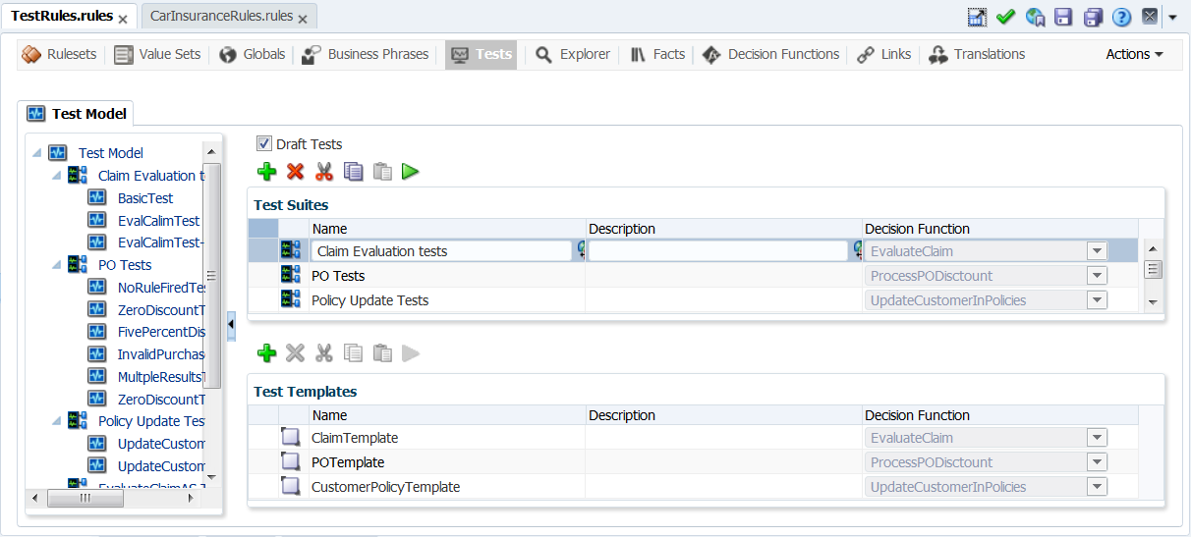Toggle the Draft Tests checkbox
Screen dimensions: 1191x537
pyautogui.click(x=263, y=143)
